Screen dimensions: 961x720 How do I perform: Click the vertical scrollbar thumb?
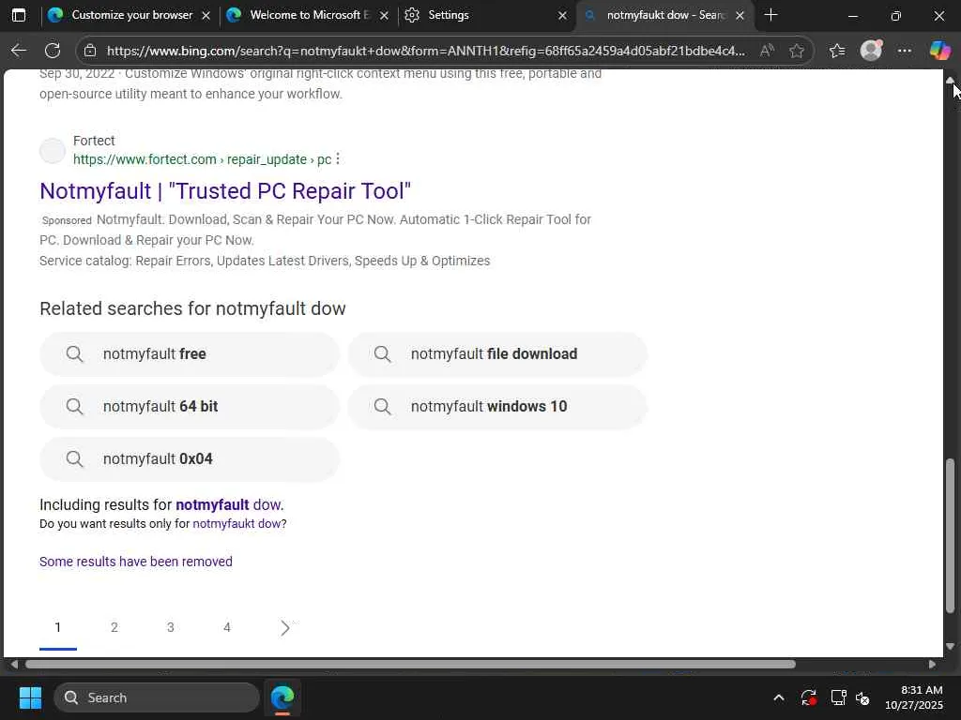[950, 535]
